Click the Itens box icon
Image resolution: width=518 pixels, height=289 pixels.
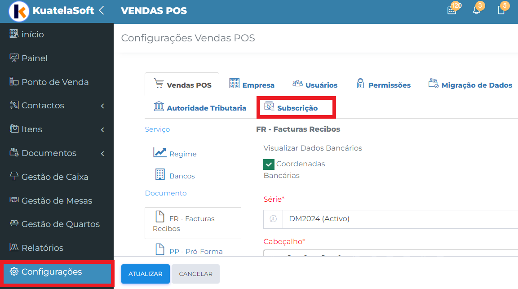[14, 128]
